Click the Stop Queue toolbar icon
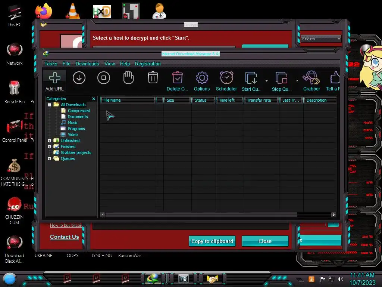 click(282, 81)
